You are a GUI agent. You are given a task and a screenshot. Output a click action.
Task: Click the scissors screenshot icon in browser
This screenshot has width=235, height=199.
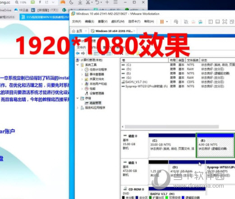click(x=88, y=2)
